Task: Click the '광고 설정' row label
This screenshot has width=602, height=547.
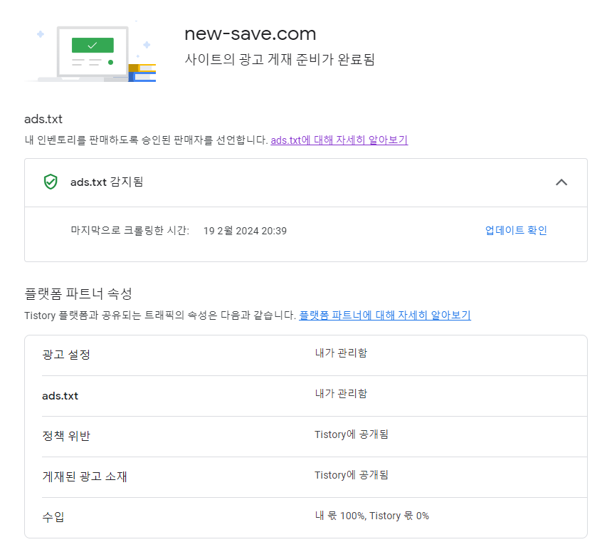Action: [x=66, y=355]
